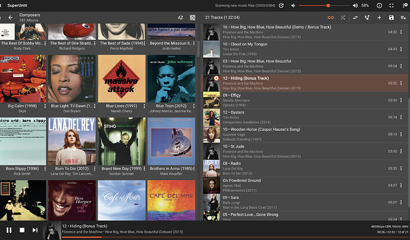Skip to next track
This screenshot has width=410, height=240.
(x=35, y=230)
